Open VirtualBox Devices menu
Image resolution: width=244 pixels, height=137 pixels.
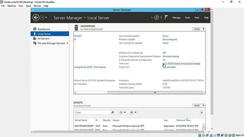point(37,6)
